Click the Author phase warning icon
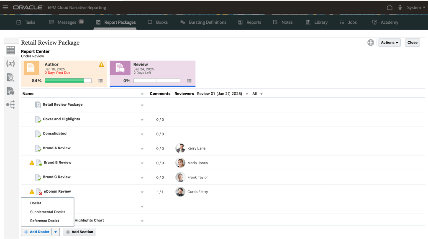 pyautogui.click(x=101, y=65)
